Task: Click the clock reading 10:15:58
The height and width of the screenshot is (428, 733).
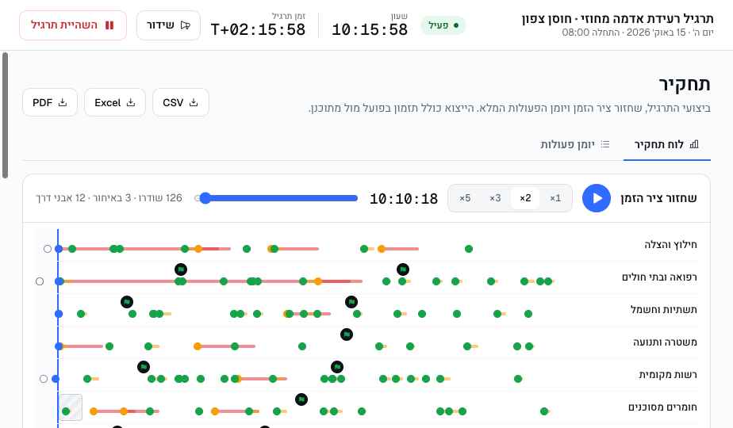Action: point(370,30)
